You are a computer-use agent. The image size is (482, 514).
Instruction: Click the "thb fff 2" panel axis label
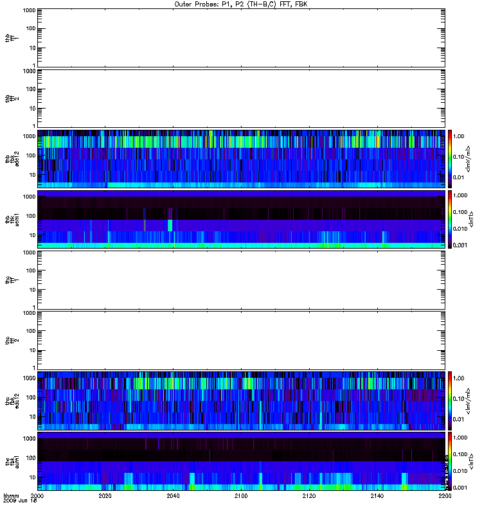(12, 98)
